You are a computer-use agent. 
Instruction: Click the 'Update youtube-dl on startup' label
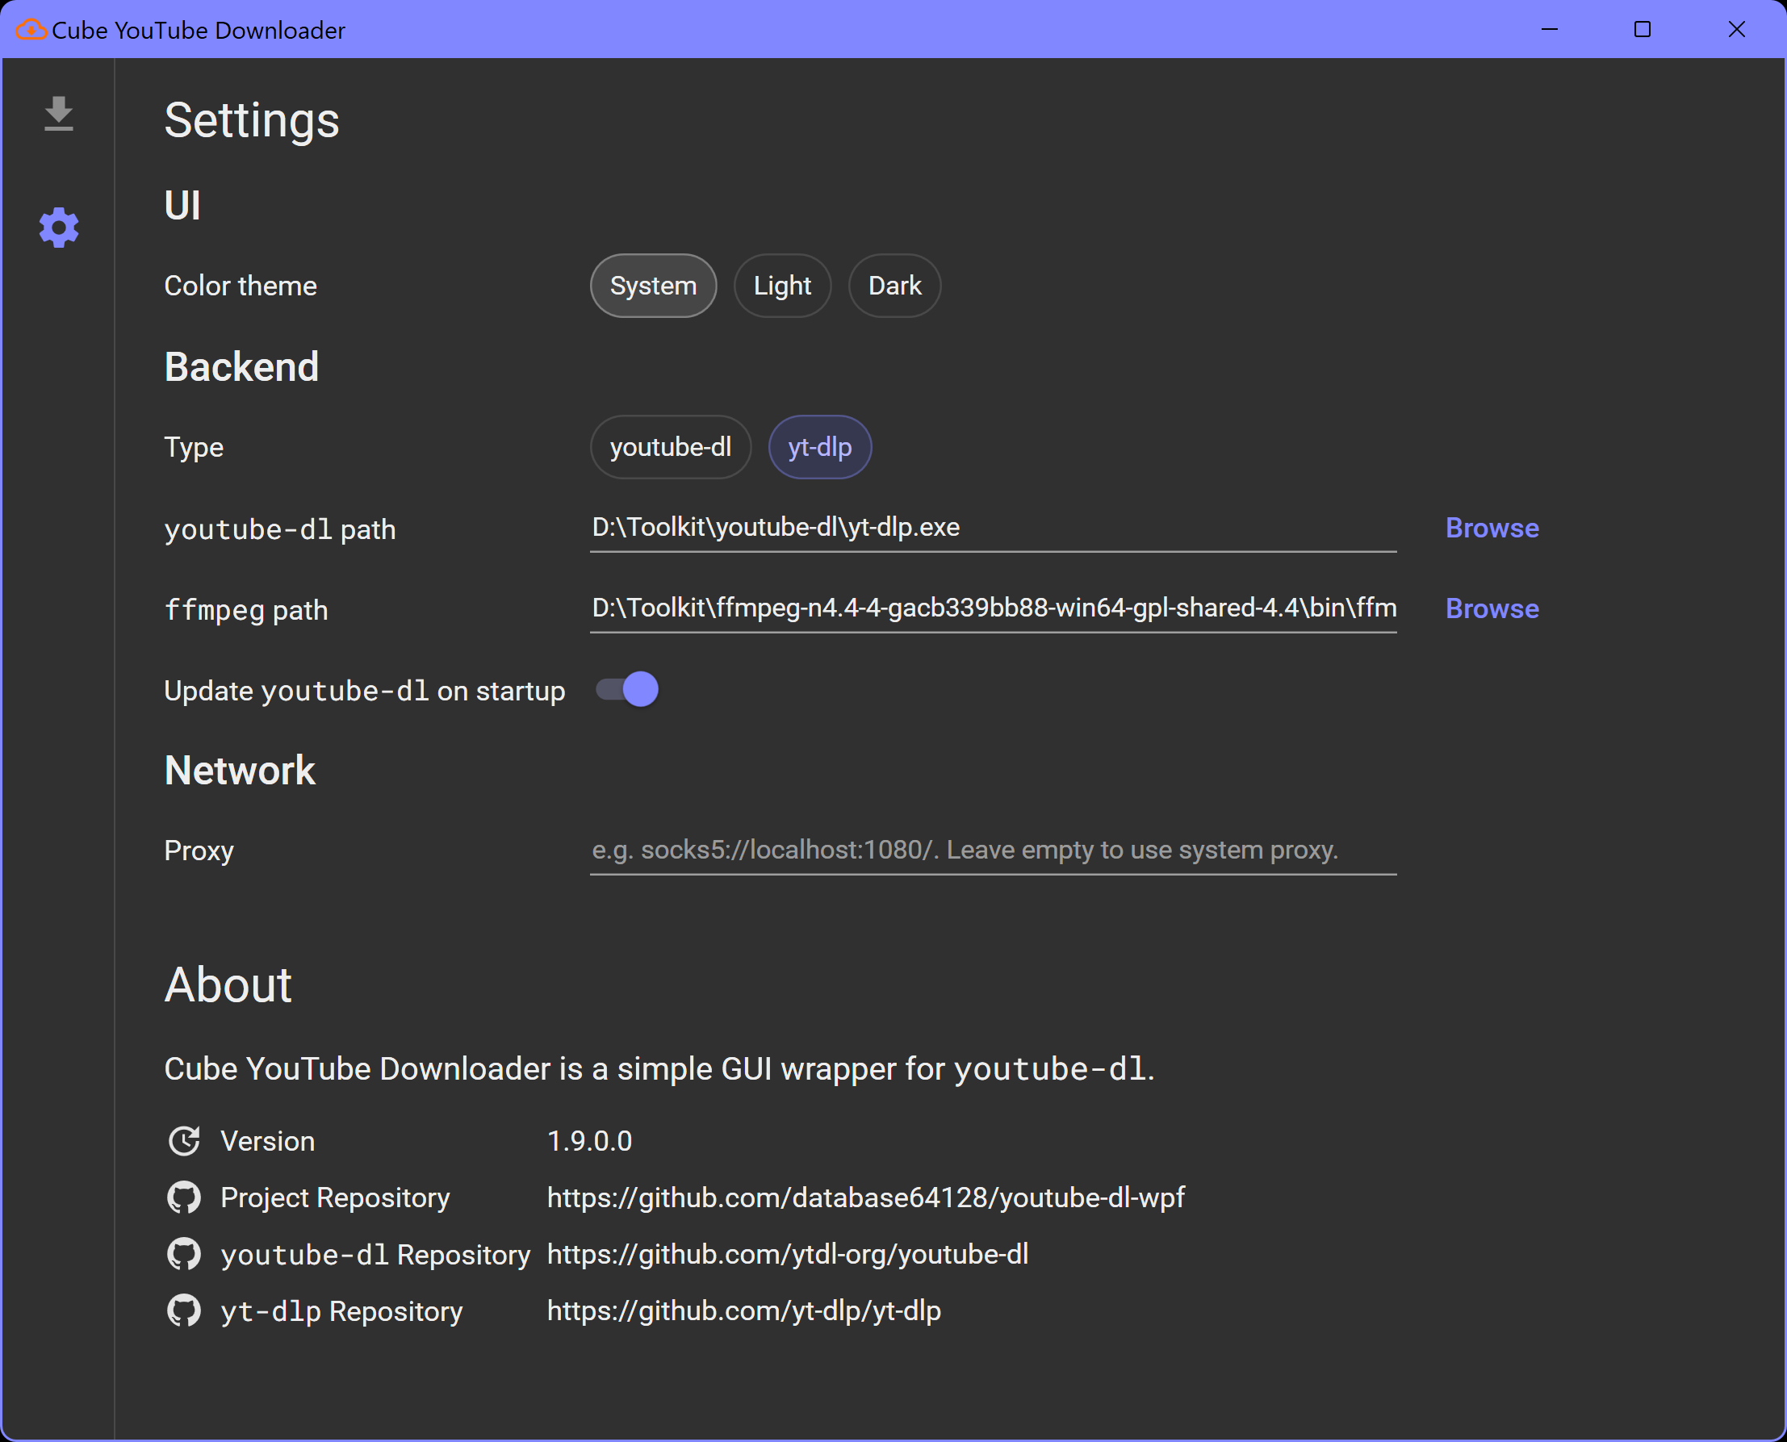pyautogui.click(x=365, y=691)
